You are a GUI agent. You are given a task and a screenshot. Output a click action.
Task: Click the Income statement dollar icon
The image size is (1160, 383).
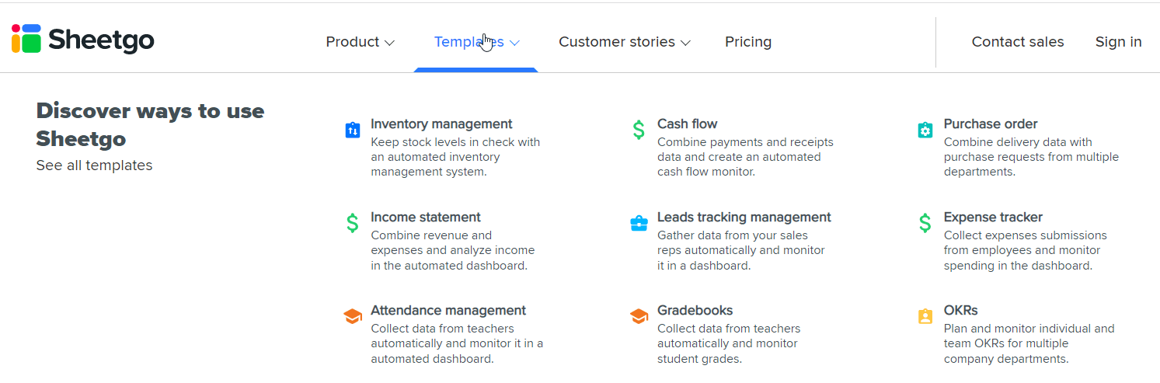tap(353, 223)
